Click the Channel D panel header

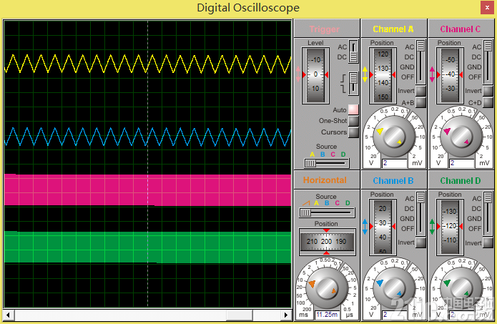(x=461, y=180)
